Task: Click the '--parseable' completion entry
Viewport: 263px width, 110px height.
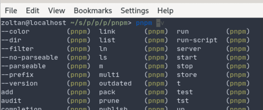Action: tap(23, 66)
